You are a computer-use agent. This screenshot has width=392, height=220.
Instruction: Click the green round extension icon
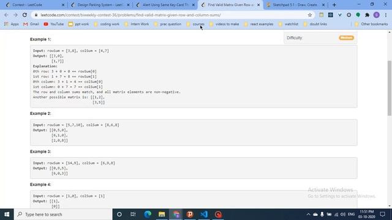[358, 15]
